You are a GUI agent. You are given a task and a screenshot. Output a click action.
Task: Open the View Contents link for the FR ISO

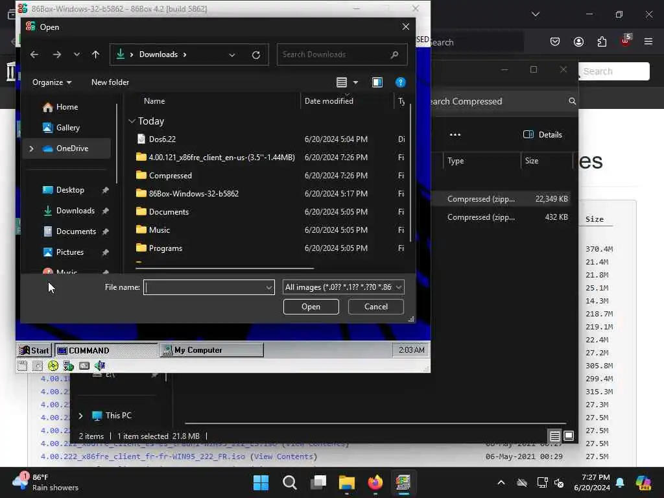[x=284, y=457]
